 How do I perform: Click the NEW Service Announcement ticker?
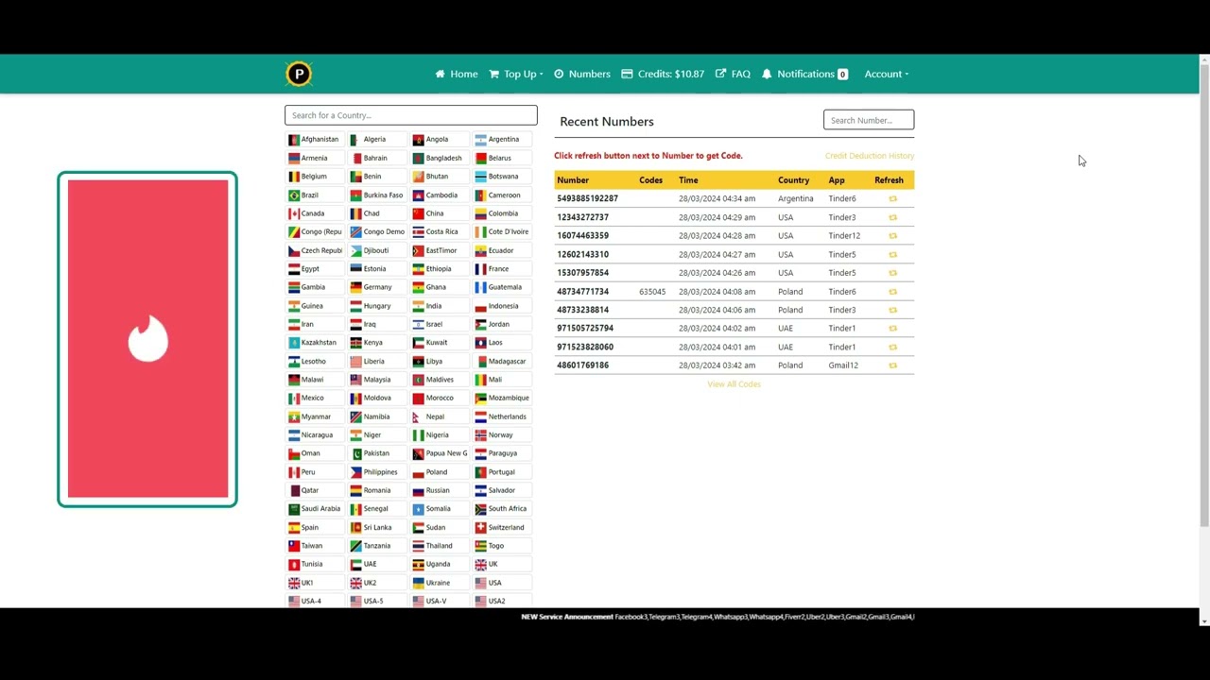(717, 617)
